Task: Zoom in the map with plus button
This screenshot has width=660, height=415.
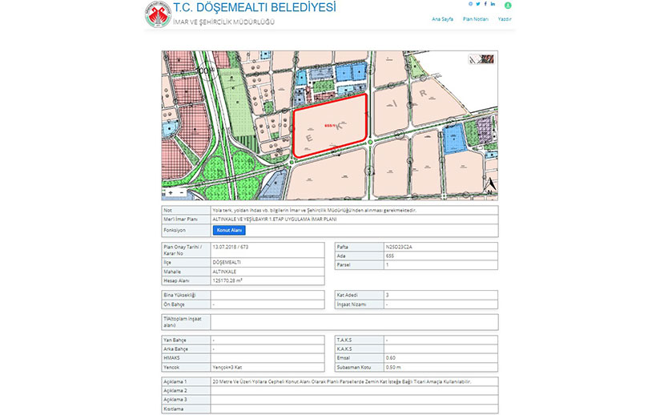Action: [171, 192]
